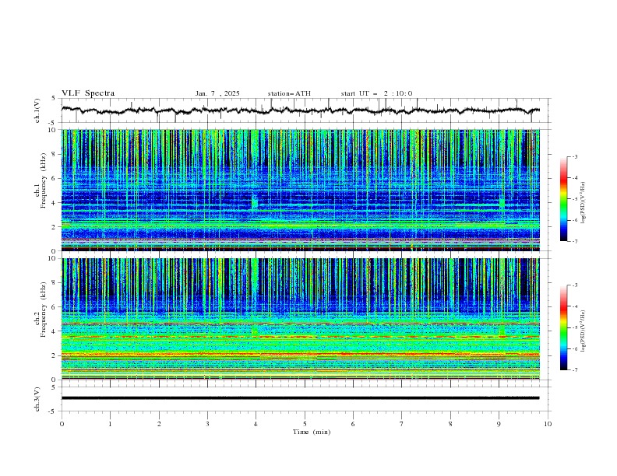
Task: Click the "VLF Spectra" title text
Action: pos(88,93)
